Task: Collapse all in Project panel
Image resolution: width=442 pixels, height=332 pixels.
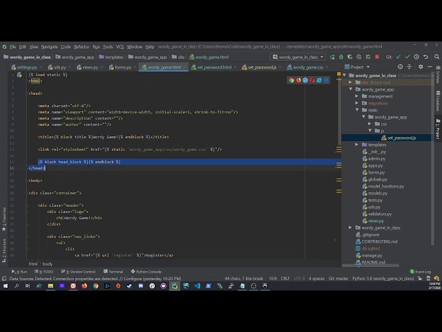Action: 410,67
